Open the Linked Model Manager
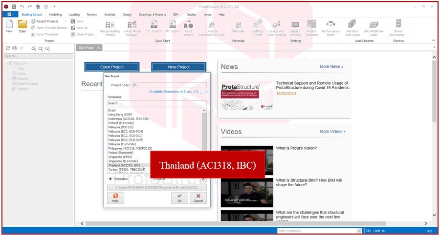 (132, 29)
